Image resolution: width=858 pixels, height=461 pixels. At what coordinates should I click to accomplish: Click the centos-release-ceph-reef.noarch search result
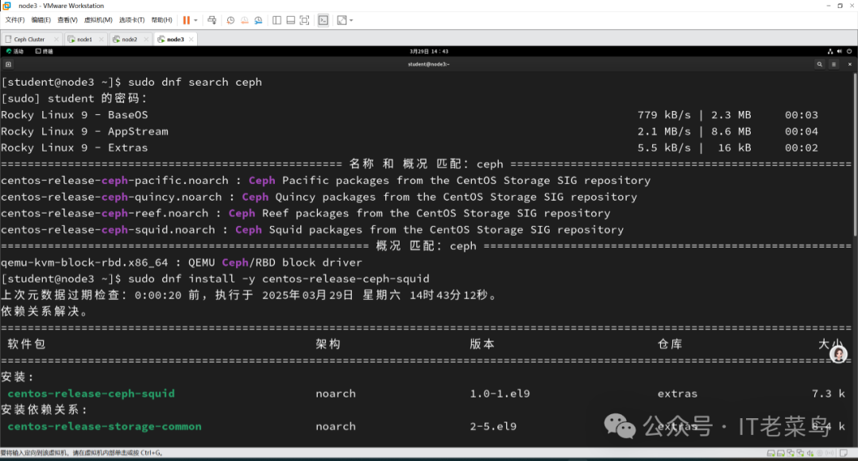(305, 213)
